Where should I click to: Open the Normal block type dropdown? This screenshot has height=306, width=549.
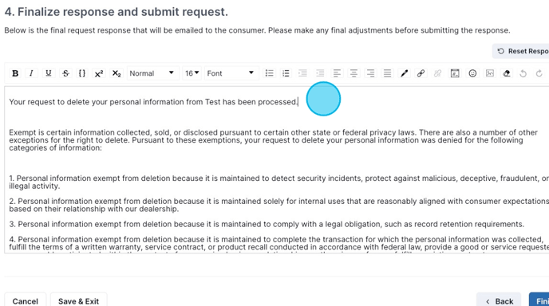point(152,73)
